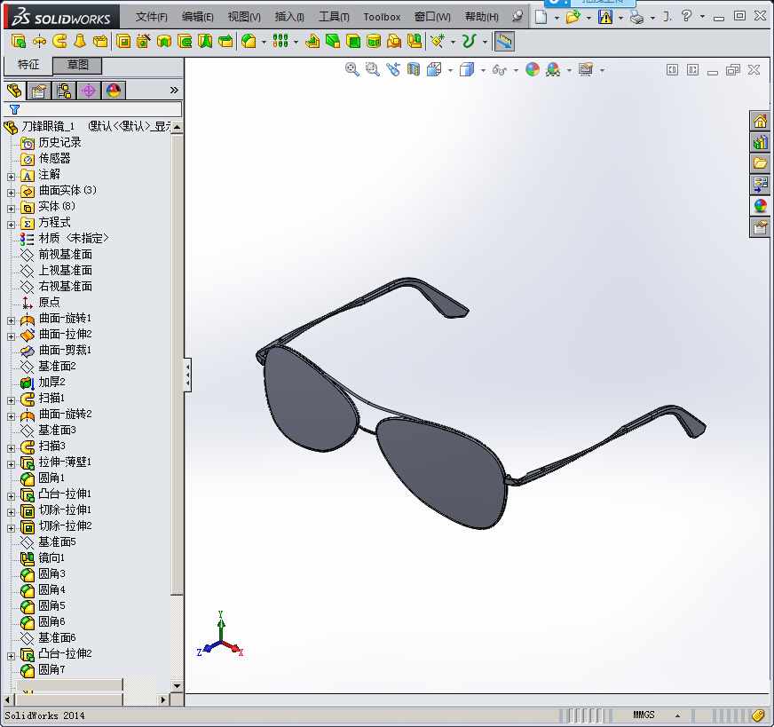
Task: Expand the 扫描1 feature
Action: 11,400
